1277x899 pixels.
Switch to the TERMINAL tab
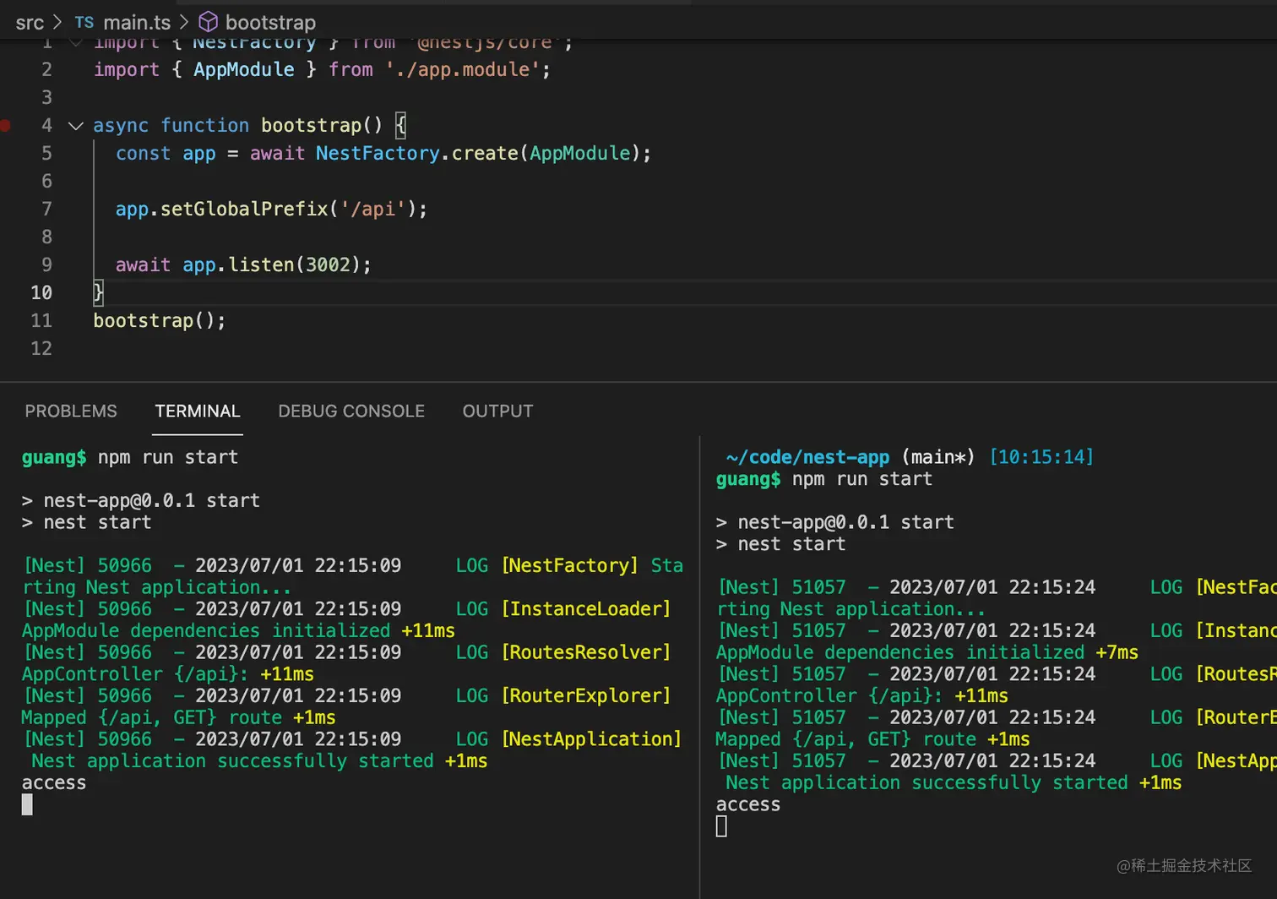[198, 411]
